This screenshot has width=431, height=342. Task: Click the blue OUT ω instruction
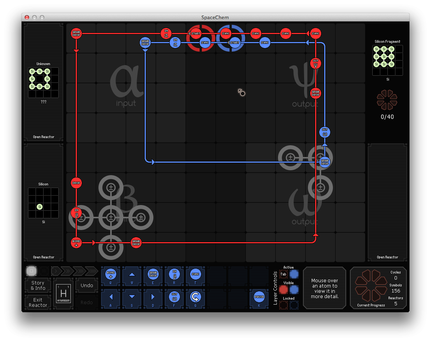(x=325, y=132)
